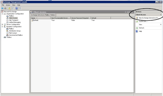Viewport: 163px width, 96px height.
Task: Select Distribution Group in the tree
Action: click(x=15, y=31)
